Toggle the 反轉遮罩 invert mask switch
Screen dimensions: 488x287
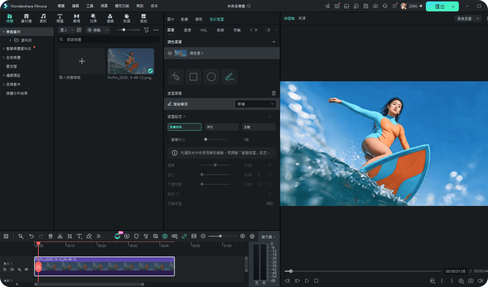click(x=270, y=204)
